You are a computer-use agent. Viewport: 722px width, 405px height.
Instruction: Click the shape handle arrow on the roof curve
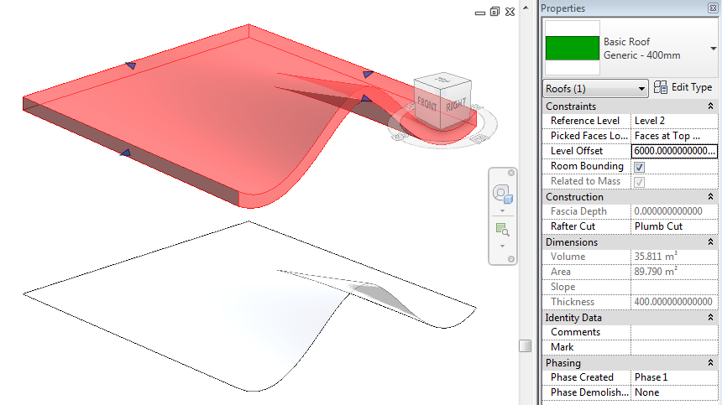[x=366, y=98]
